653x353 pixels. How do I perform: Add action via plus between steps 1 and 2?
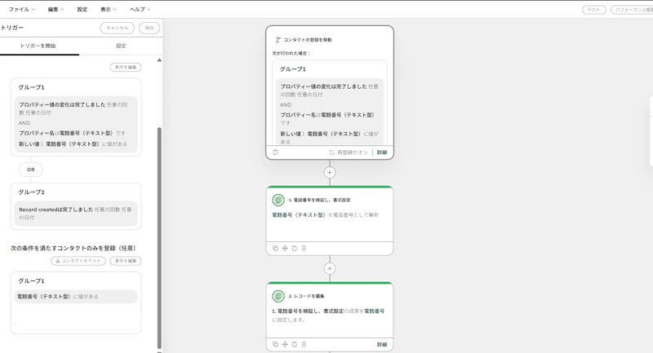pos(330,268)
